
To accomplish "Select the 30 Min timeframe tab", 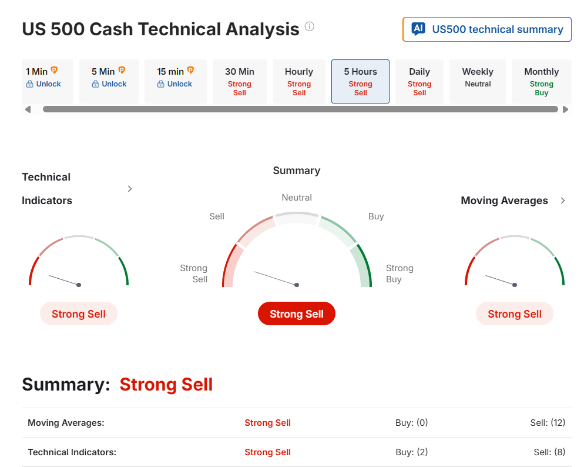I will [x=240, y=81].
